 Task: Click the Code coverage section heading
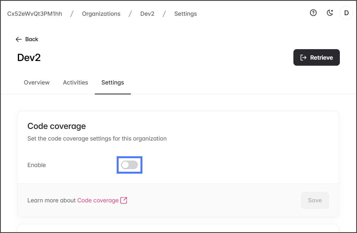[x=57, y=126]
